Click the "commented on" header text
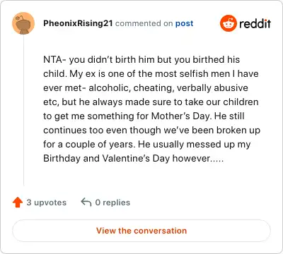Image resolution: width=283 pixels, height=254 pixels. pyautogui.click(x=144, y=23)
